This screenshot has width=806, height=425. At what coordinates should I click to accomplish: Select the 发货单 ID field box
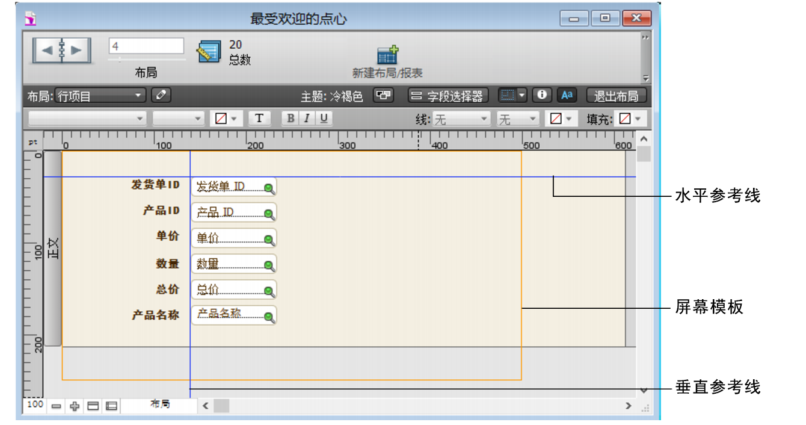pyautogui.click(x=234, y=187)
